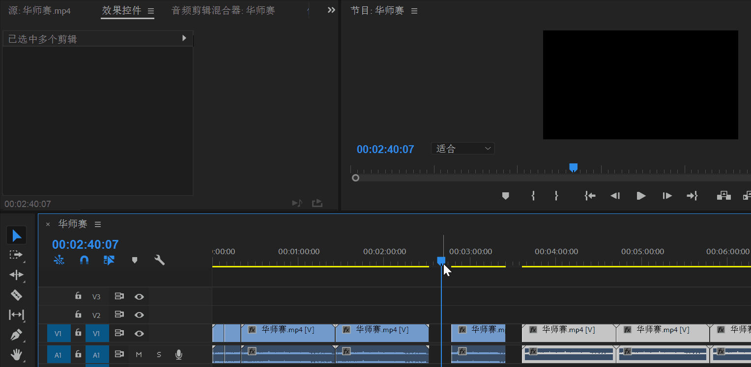Viewport: 751px width, 367px height.
Task: Solo audio track A1
Action: 159,354
